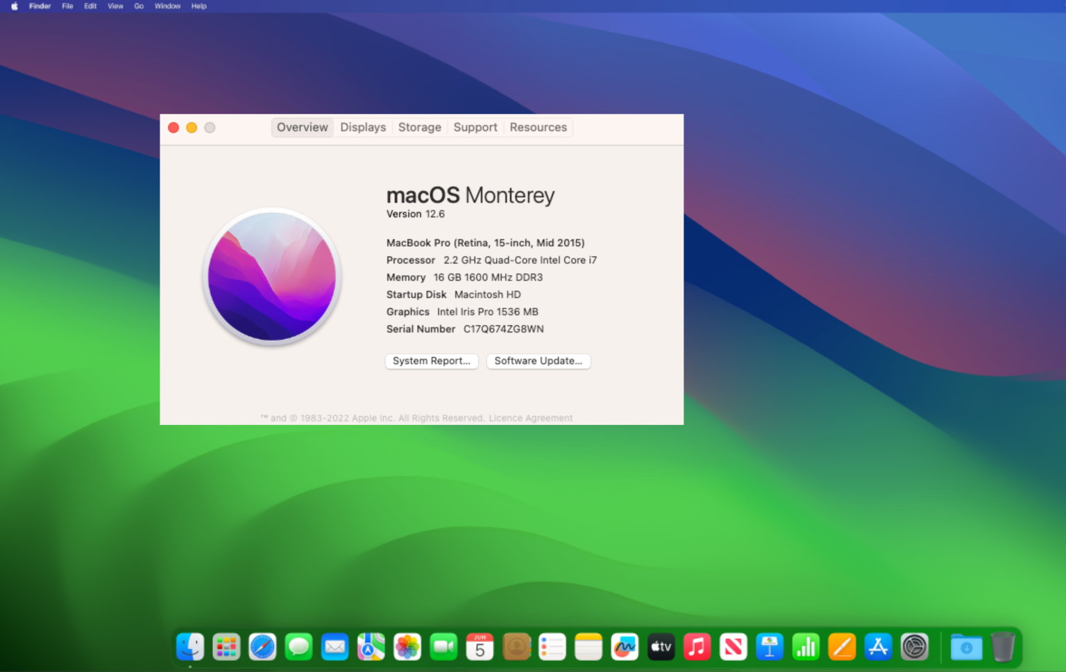Screen dimensions: 1066x672
Task: Open Numbers spreadsheet app
Action: [806, 646]
